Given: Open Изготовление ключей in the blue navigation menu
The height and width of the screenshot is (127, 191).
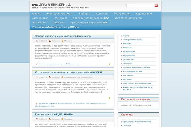Looking at the screenshot, I should point(128,18).
